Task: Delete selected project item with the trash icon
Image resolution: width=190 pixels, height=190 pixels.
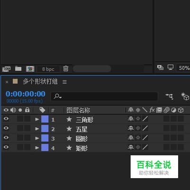Action: coord(66,68)
